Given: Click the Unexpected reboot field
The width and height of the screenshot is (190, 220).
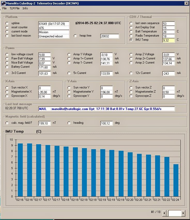Looking at the screenshot, I should point(54,36).
